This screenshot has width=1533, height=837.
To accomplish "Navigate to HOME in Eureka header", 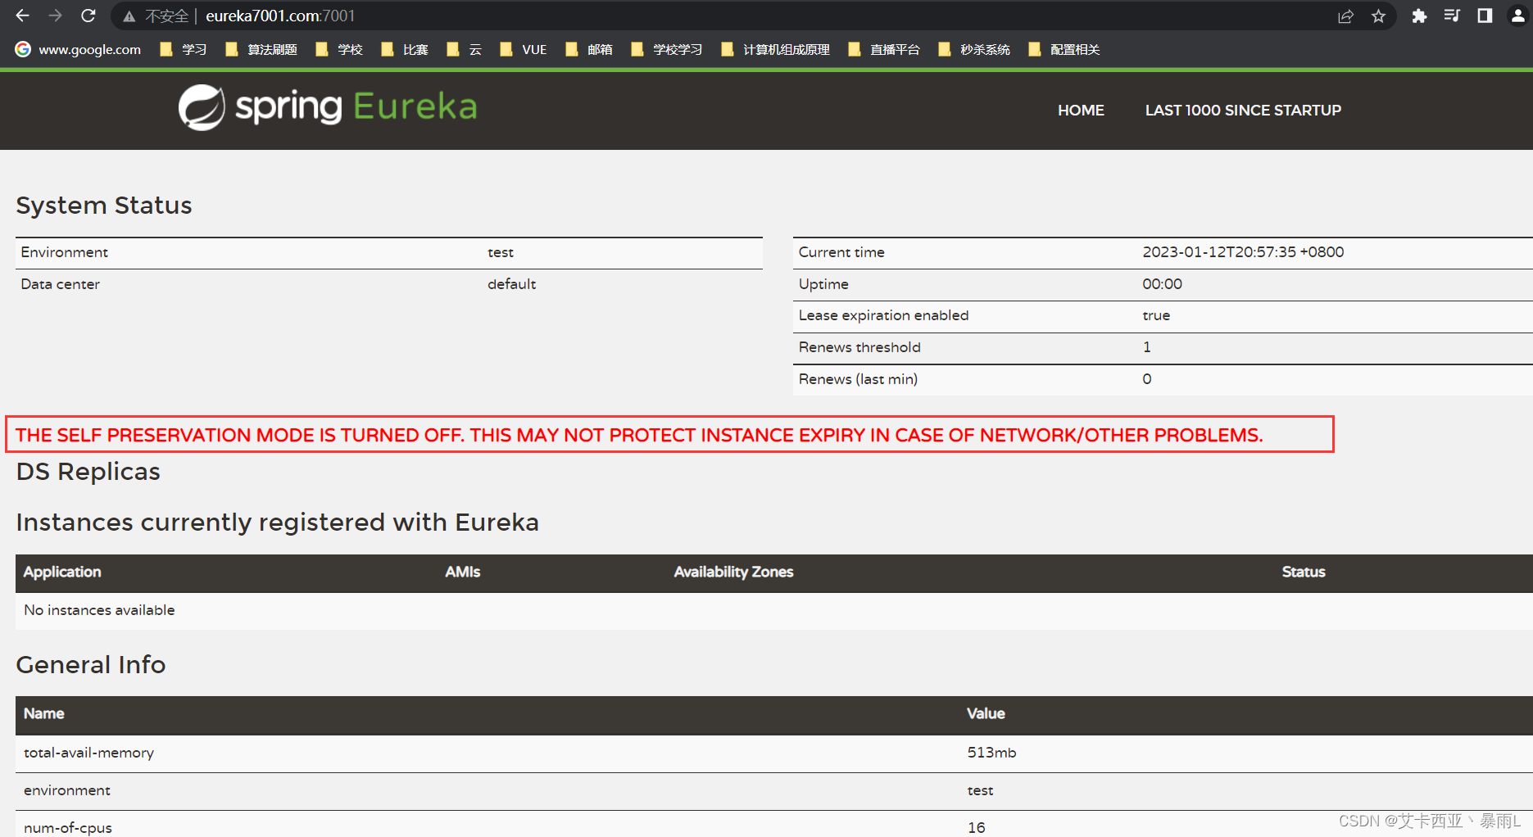I will [x=1081, y=110].
